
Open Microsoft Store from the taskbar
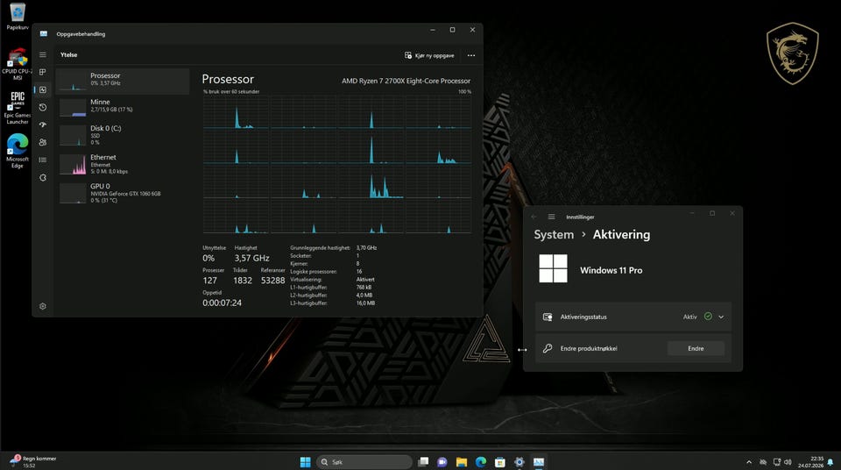[500, 462]
